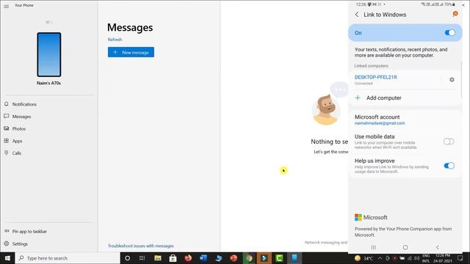Click the orange feedback icon on phone screen
The image size is (470, 264).
coord(455,14)
